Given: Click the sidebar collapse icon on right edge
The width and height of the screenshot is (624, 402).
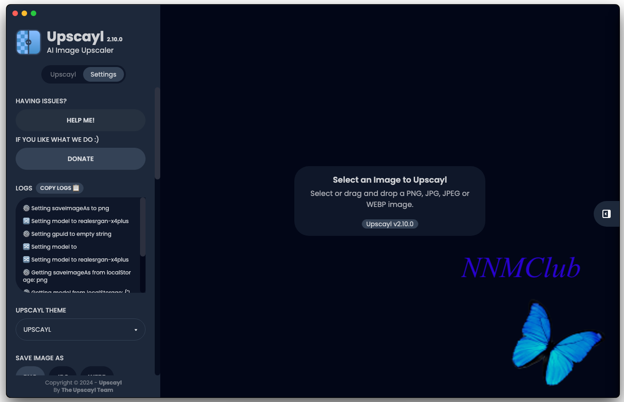Looking at the screenshot, I should tap(607, 214).
